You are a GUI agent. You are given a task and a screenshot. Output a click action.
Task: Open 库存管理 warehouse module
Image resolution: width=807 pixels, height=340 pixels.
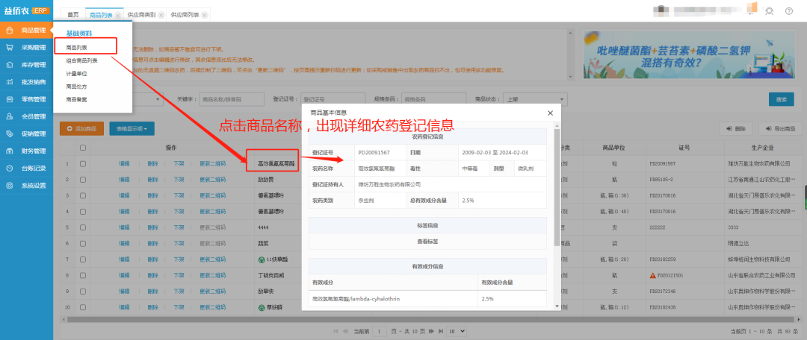coord(26,65)
